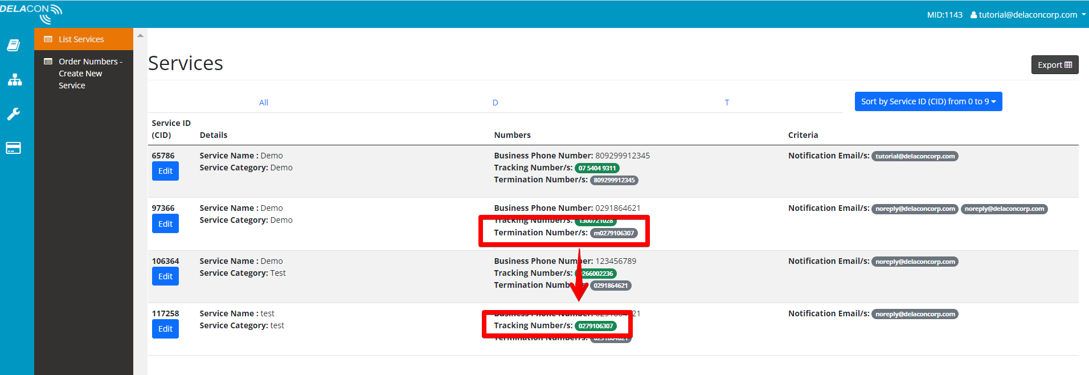This screenshot has width=1089, height=375.
Task: Click the Export button
Action: coord(1055,65)
